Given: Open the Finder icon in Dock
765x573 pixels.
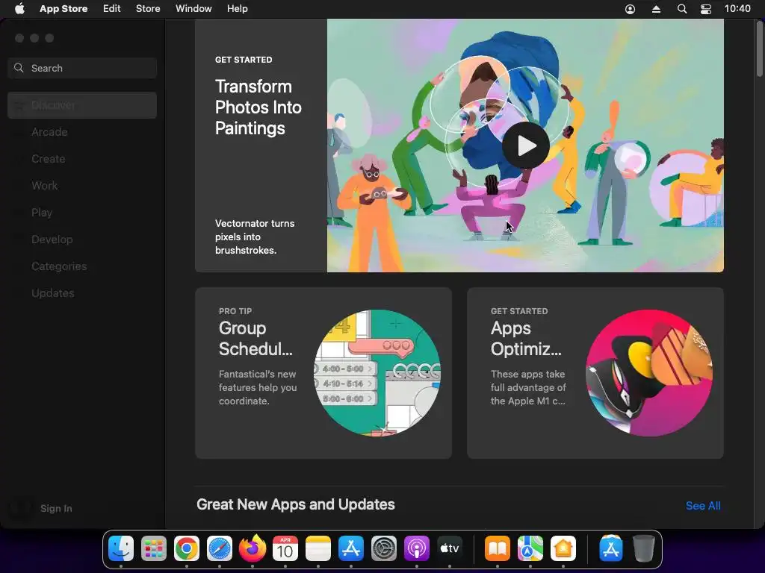Looking at the screenshot, I should pyautogui.click(x=121, y=548).
